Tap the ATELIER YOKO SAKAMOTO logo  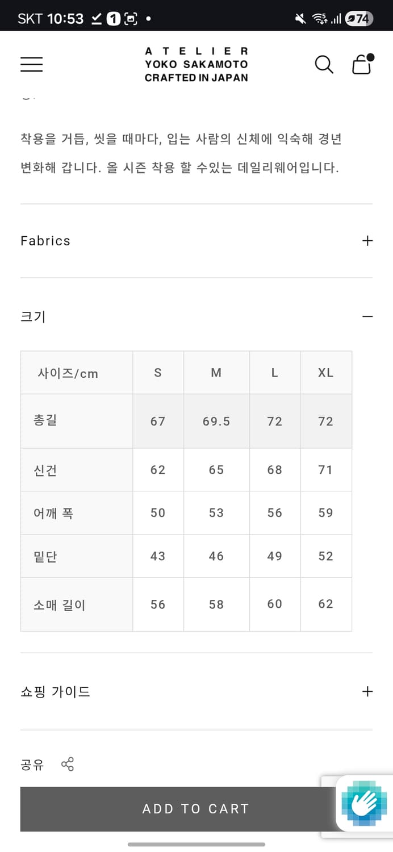pyautogui.click(x=196, y=64)
